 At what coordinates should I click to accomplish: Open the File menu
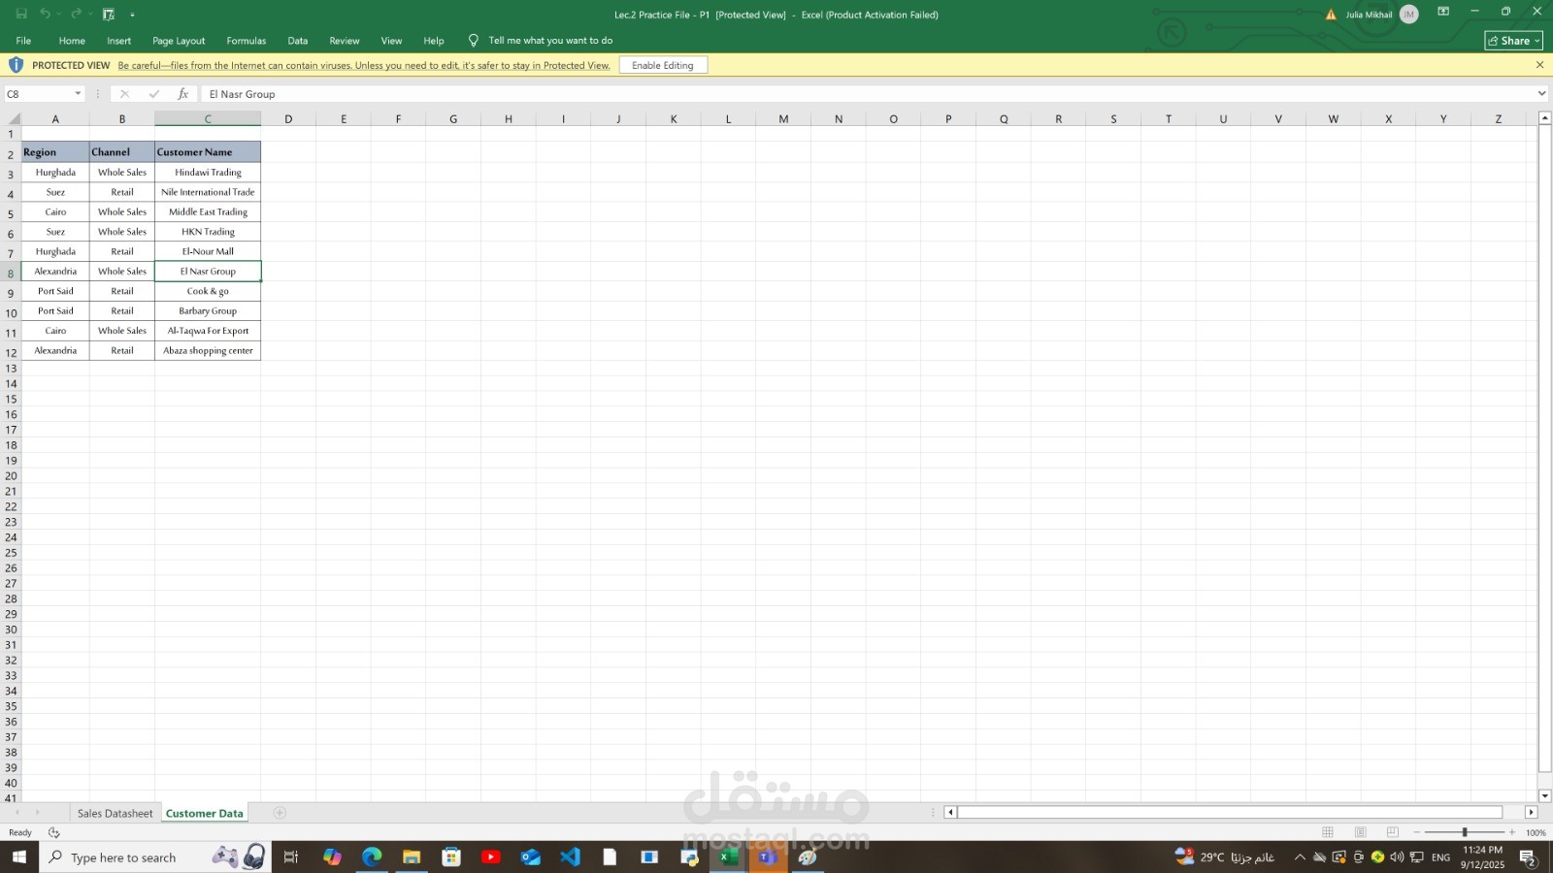click(x=23, y=41)
